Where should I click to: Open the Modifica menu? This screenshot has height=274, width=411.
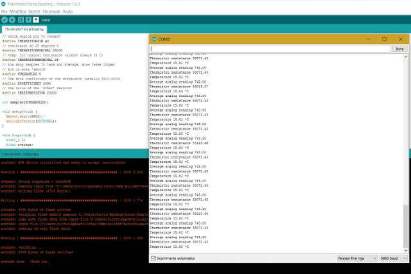point(18,12)
